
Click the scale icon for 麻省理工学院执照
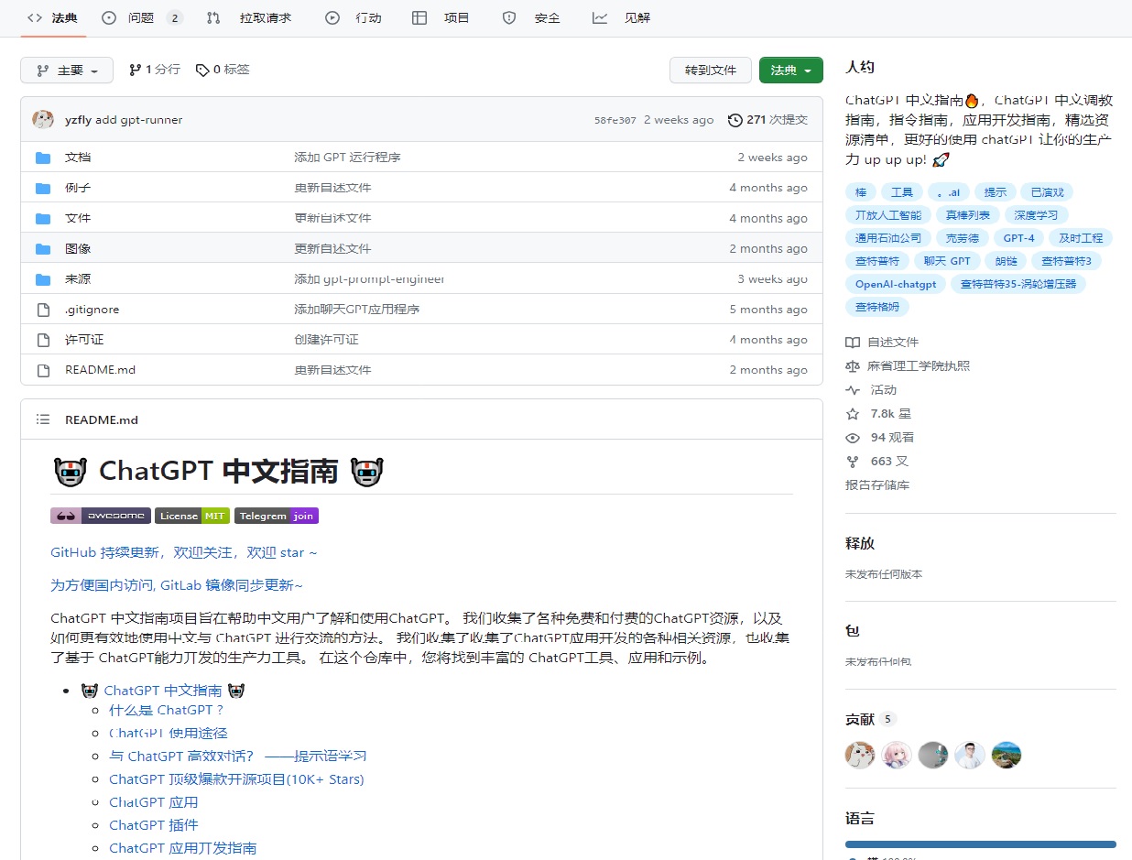point(853,366)
